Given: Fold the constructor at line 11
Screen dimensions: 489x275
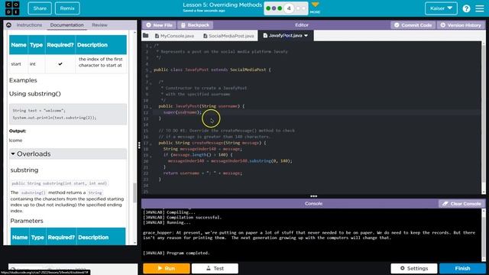Looking at the screenshot, I should [x=151, y=107].
